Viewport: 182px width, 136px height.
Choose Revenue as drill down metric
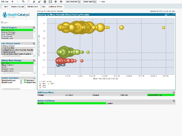(x=106, y=95)
